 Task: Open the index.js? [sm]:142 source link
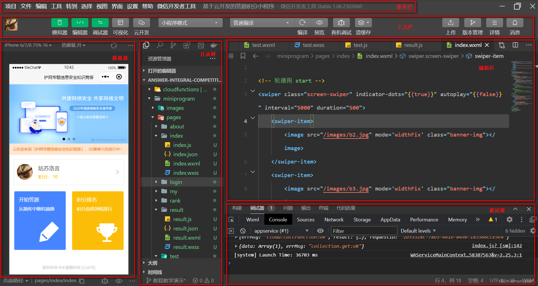click(x=497, y=246)
